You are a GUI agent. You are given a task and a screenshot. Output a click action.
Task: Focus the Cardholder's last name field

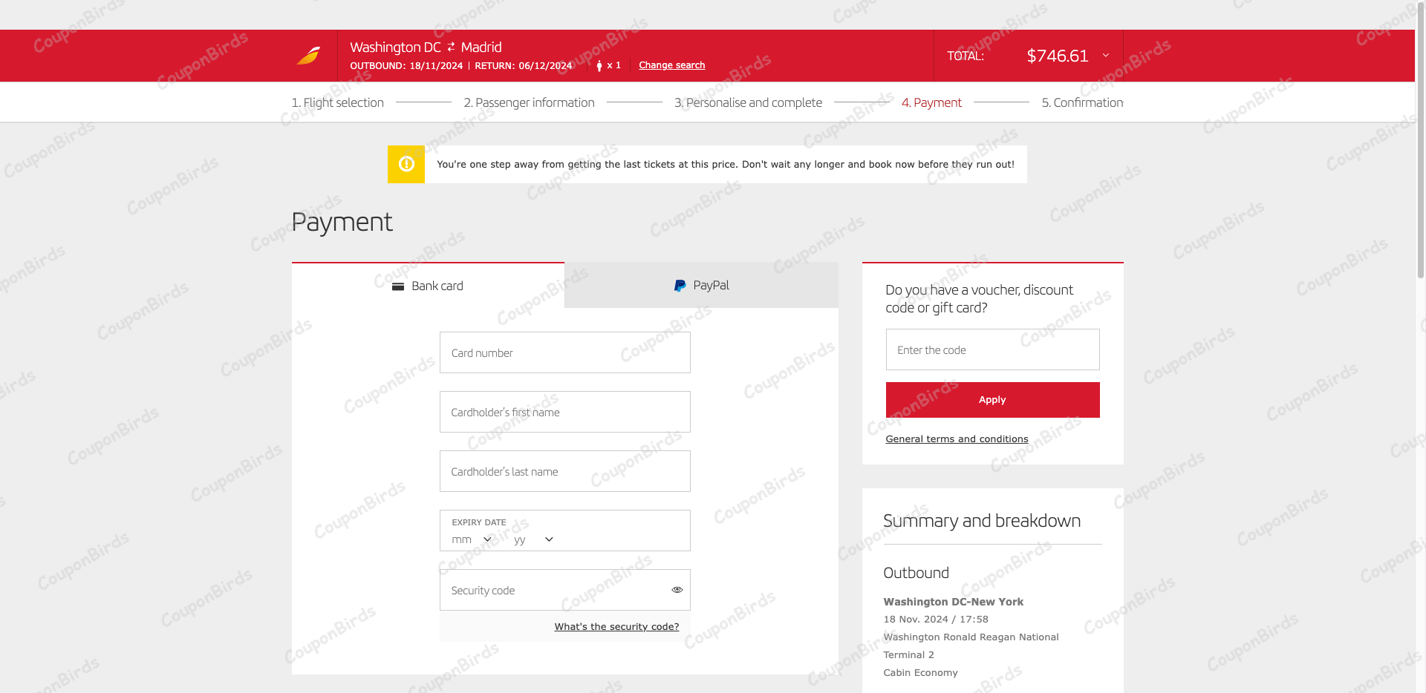(x=565, y=471)
